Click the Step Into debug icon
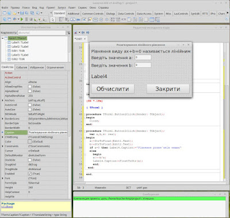 (x=36, y=20)
